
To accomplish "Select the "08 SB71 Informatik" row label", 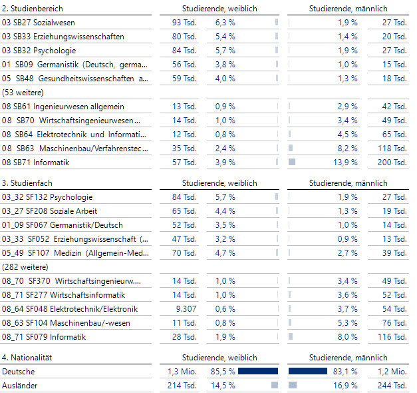I will [x=36, y=163].
